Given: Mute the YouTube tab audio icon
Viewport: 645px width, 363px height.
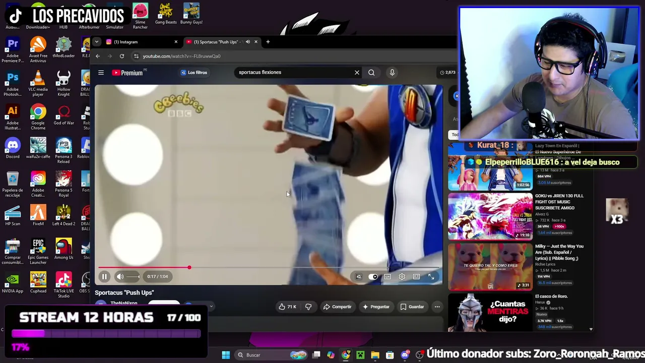Looking at the screenshot, I should point(247,42).
